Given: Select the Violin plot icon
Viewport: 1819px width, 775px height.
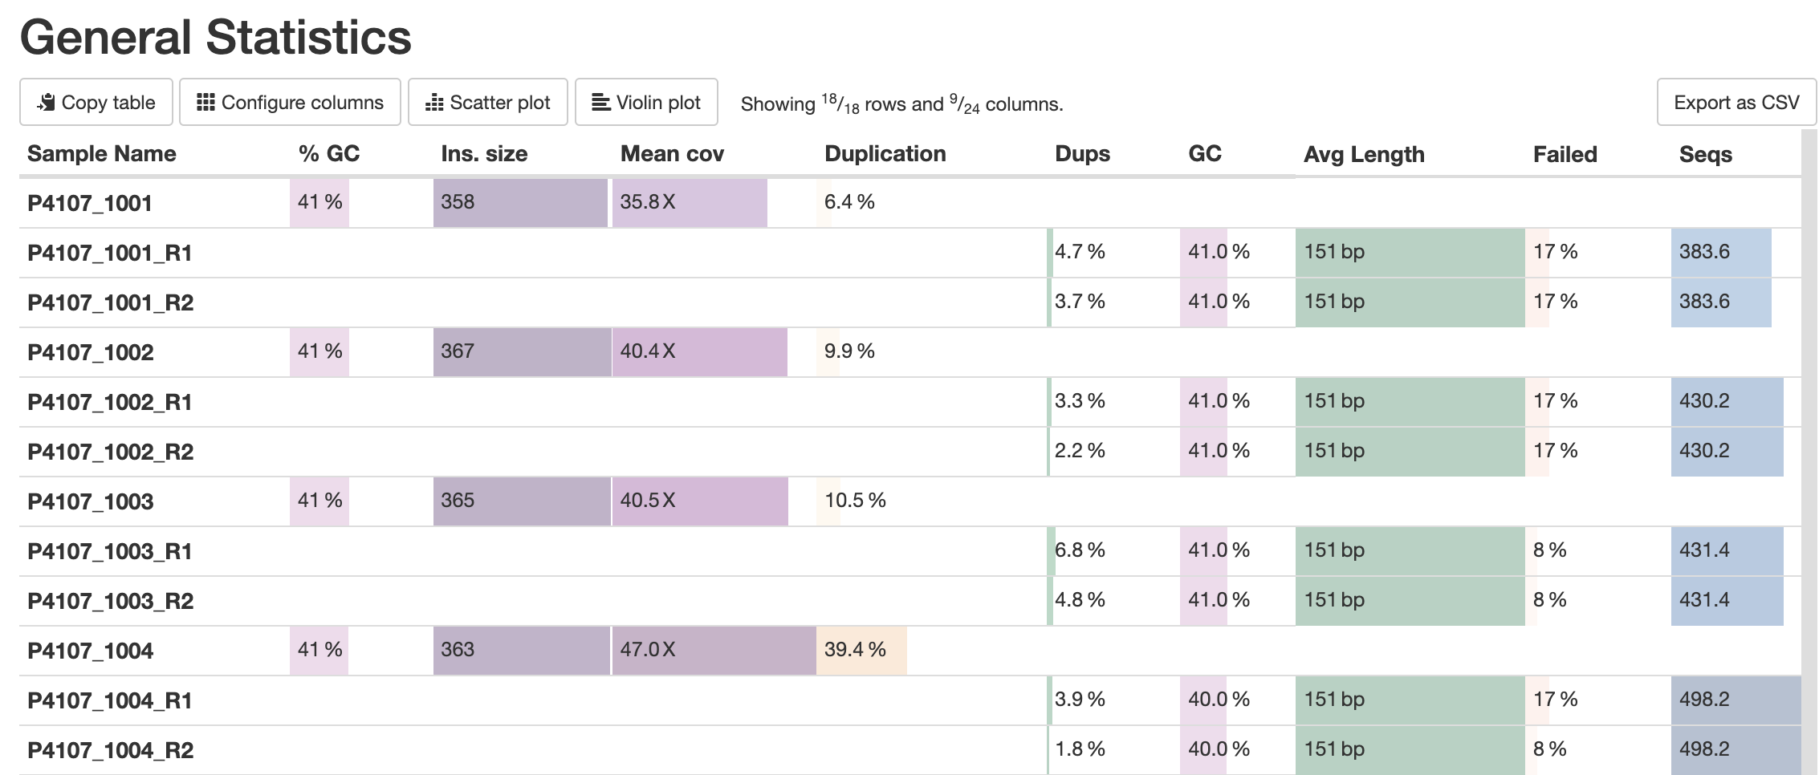Looking at the screenshot, I should [x=599, y=102].
